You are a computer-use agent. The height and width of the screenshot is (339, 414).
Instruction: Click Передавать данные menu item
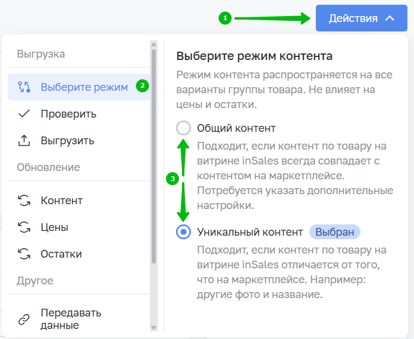[x=71, y=319]
